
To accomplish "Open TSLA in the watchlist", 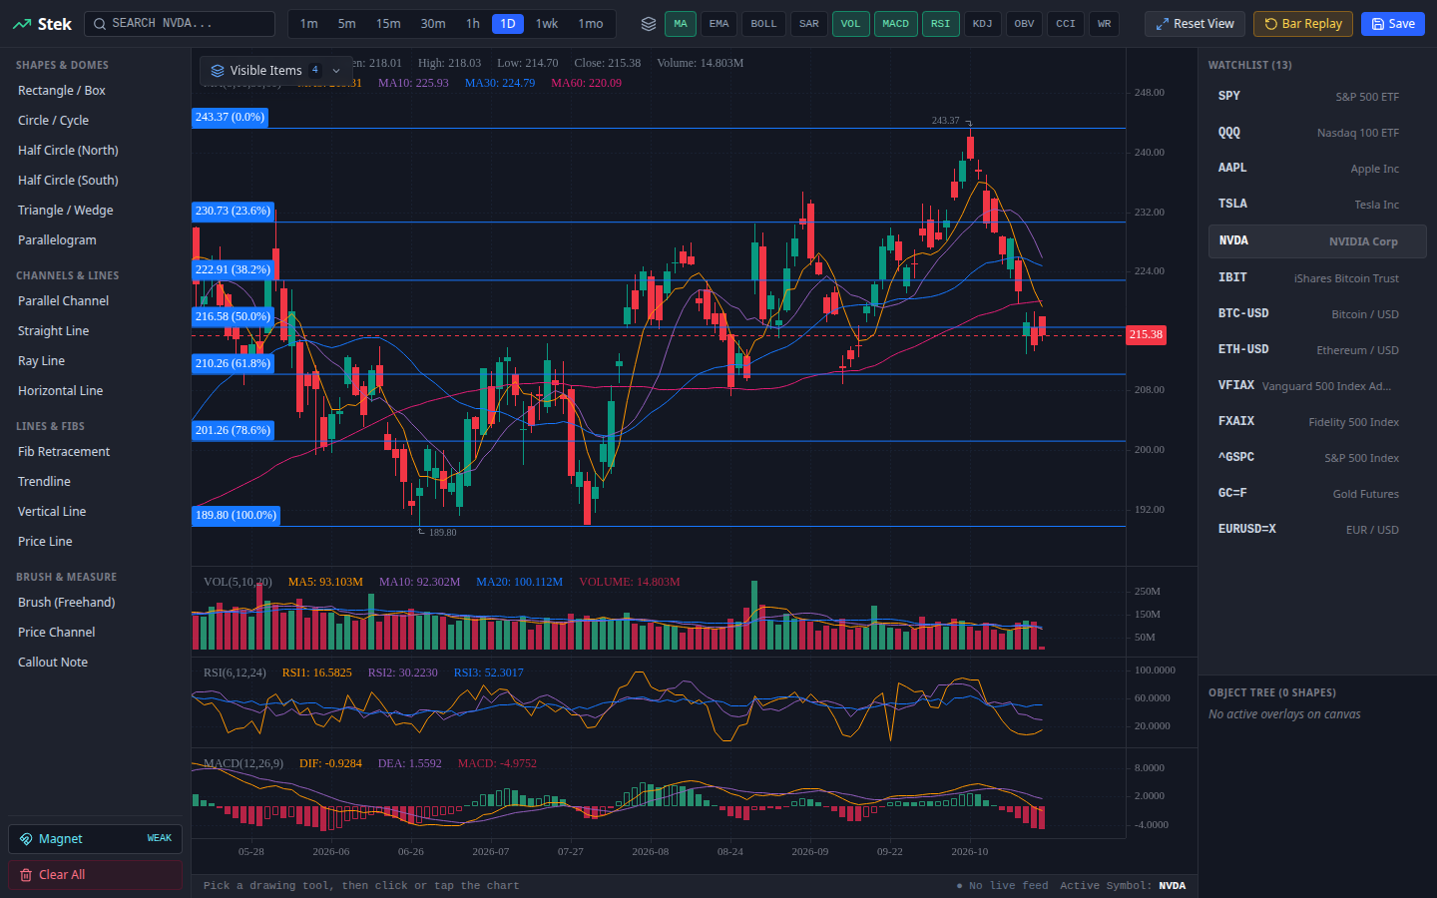I will (x=1316, y=205).
